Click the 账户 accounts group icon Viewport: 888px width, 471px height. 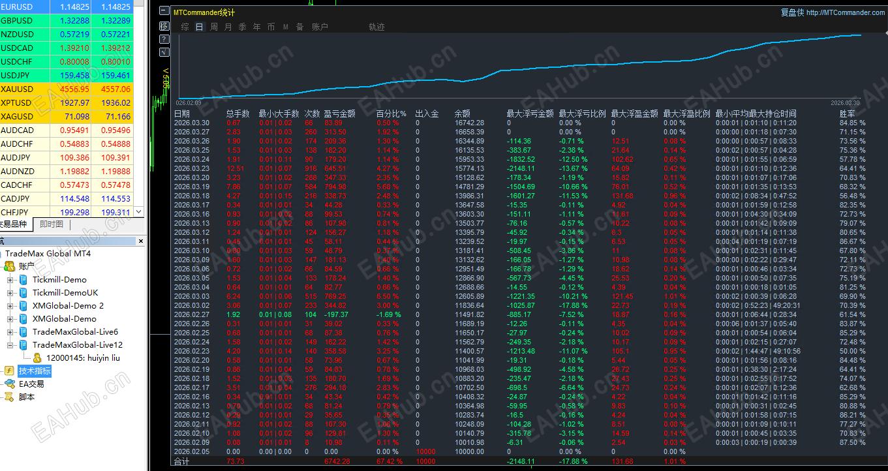(x=10, y=266)
